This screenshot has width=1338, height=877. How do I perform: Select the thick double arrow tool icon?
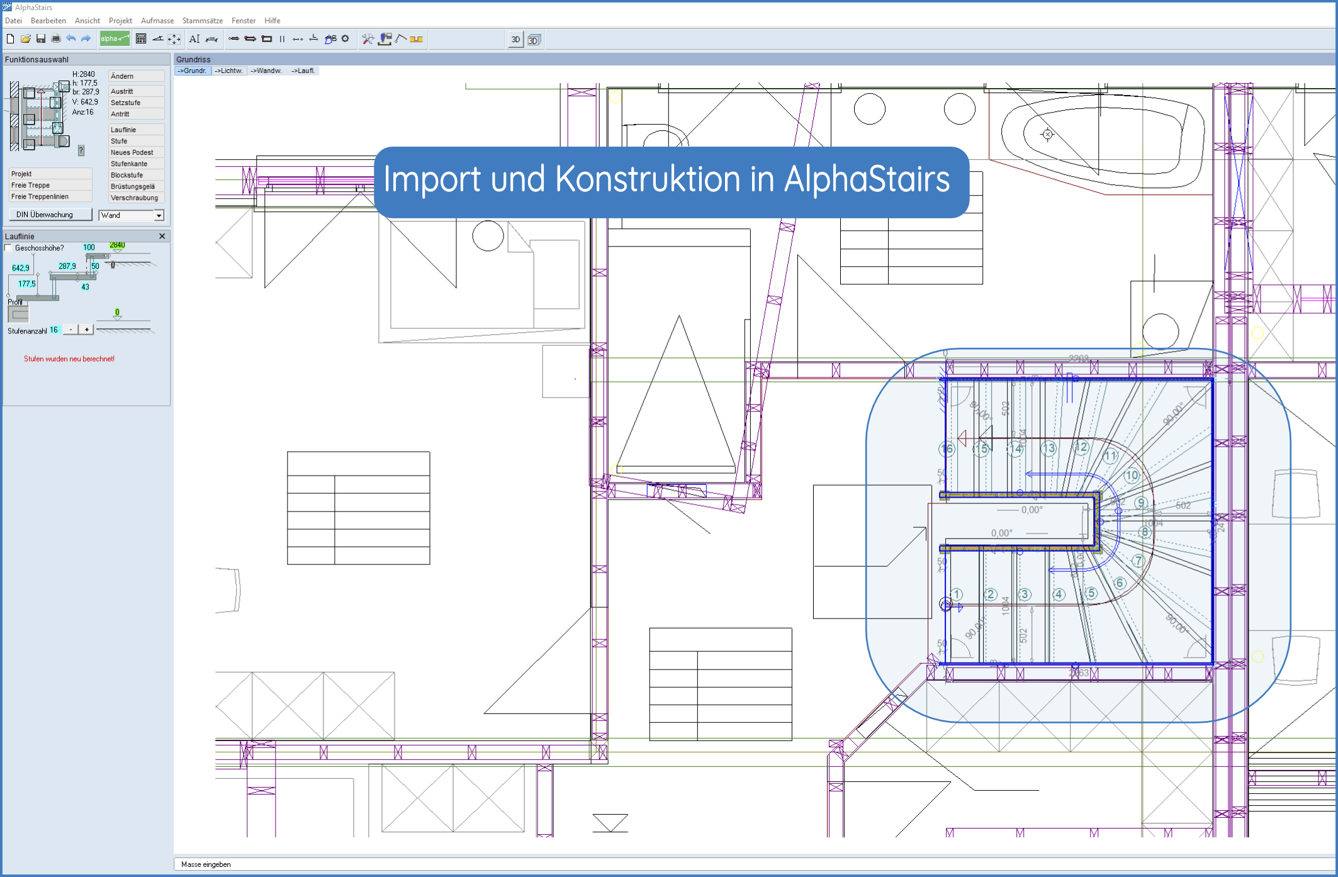(250, 39)
